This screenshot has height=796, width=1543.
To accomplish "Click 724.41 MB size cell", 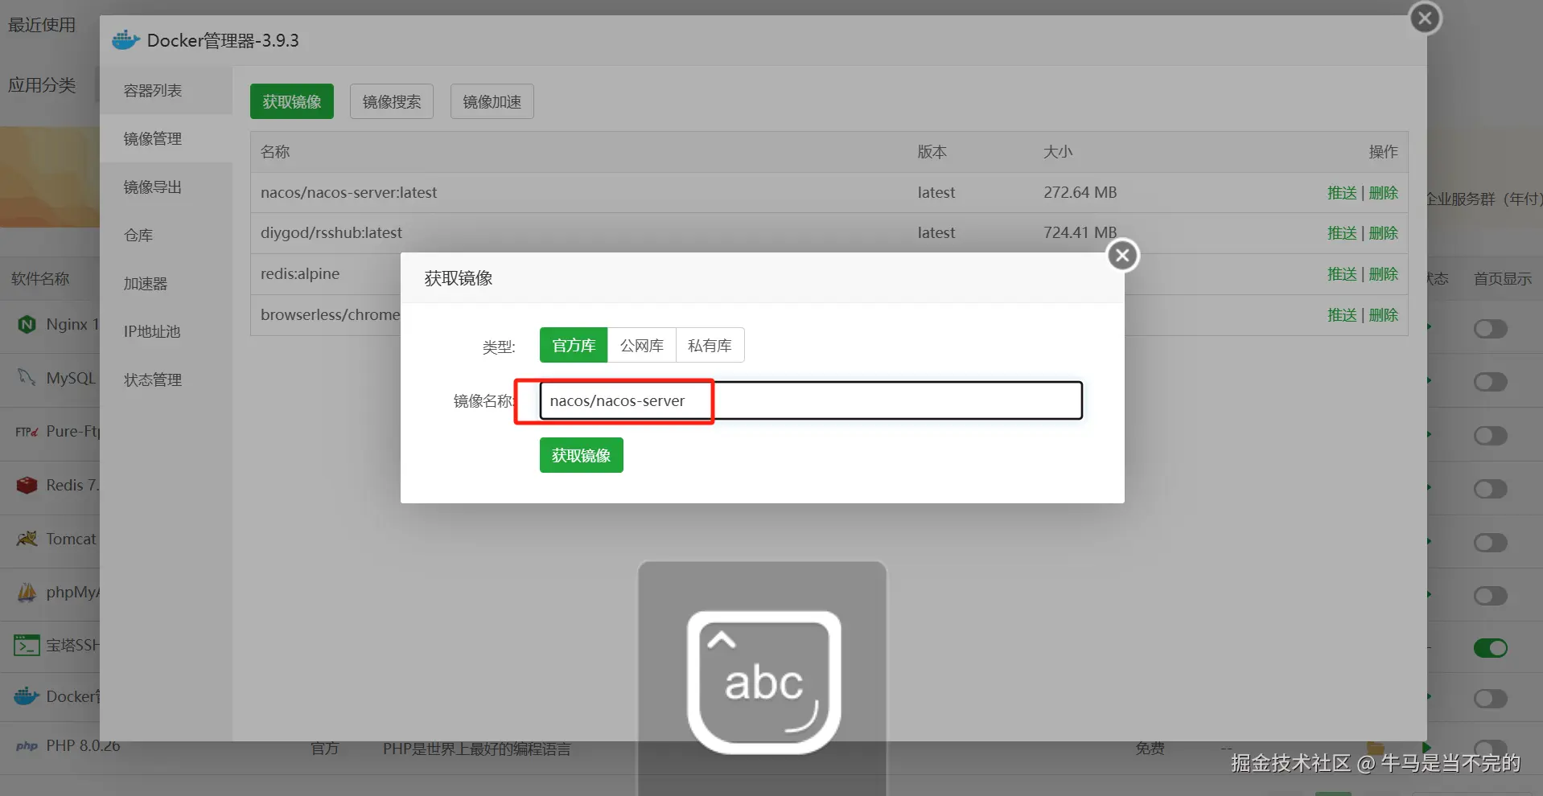I will (x=1080, y=232).
